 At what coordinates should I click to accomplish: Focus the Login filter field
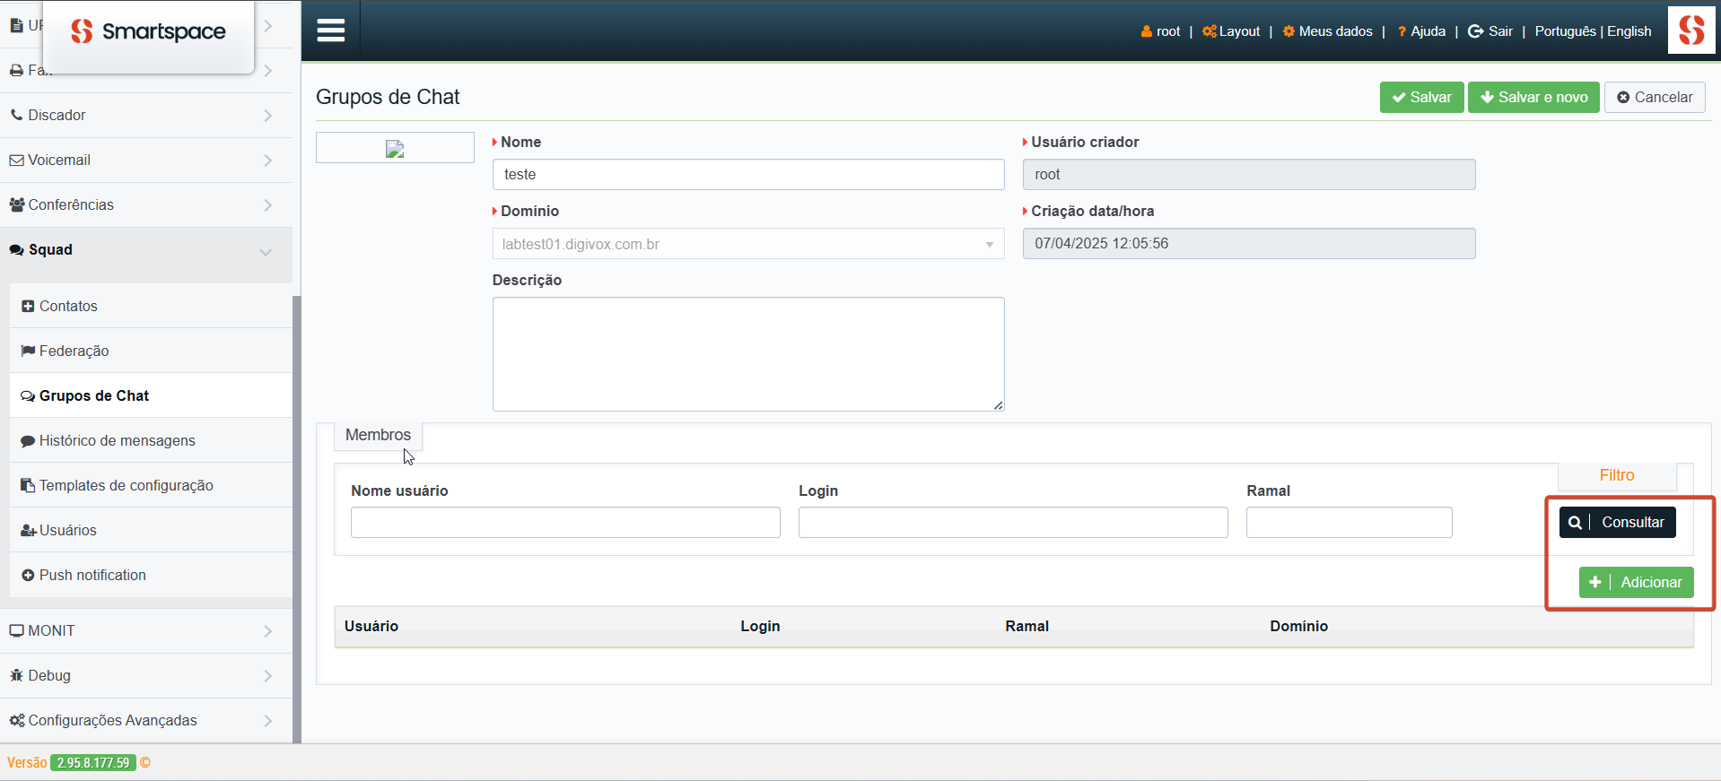1013,522
